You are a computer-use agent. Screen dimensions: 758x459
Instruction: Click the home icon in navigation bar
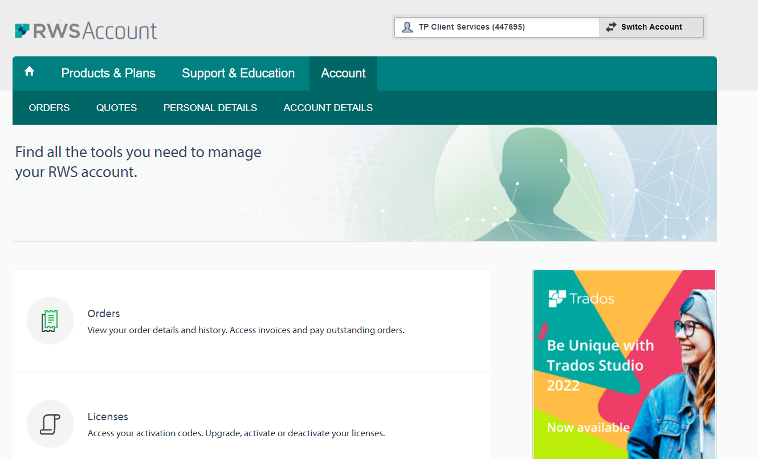pos(30,72)
